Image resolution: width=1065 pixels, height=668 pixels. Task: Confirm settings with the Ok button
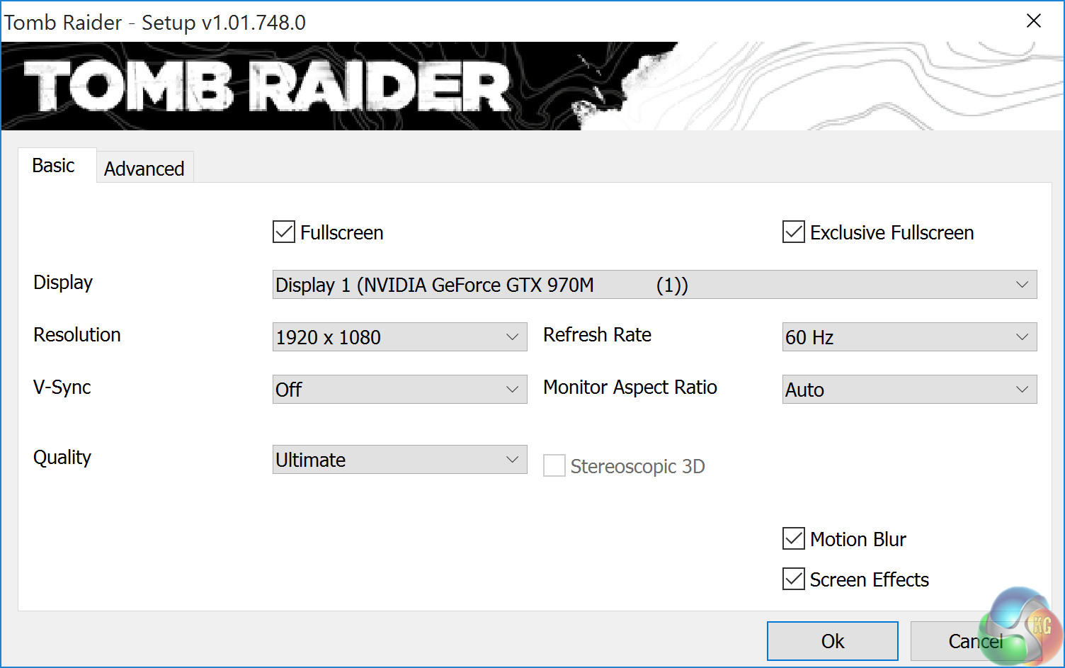coord(833,641)
